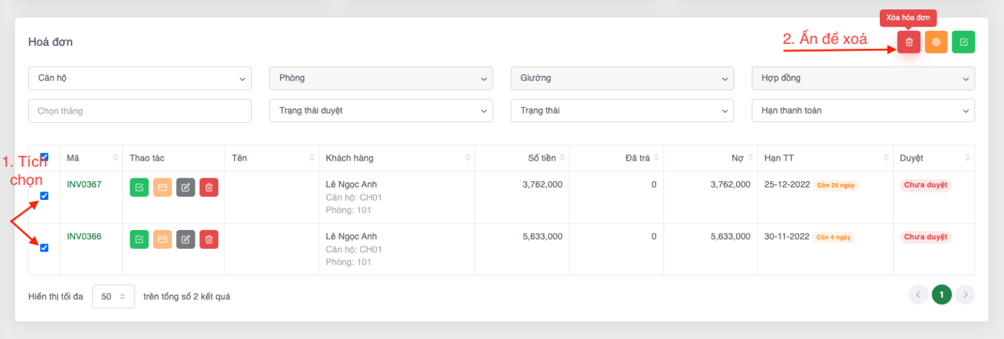The height and width of the screenshot is (339, 1004).
Task: Edit invoice INV0367 using pencil icon
Action: pos(186,187)
